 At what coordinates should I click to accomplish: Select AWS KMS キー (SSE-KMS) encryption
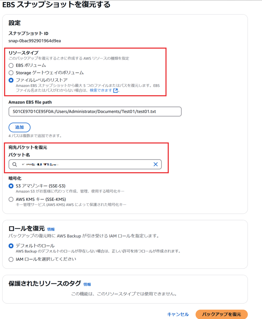point(11,199)
